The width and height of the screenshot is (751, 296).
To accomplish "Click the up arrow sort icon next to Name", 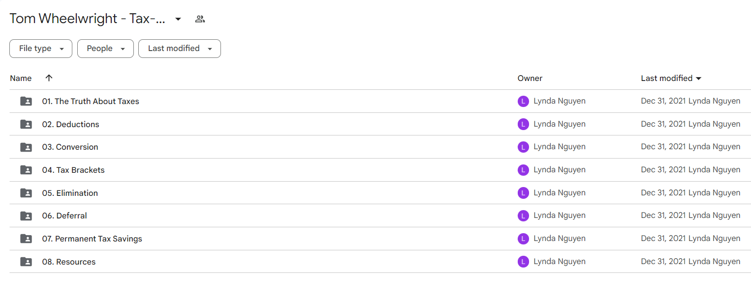I will [x=49, y=78].
